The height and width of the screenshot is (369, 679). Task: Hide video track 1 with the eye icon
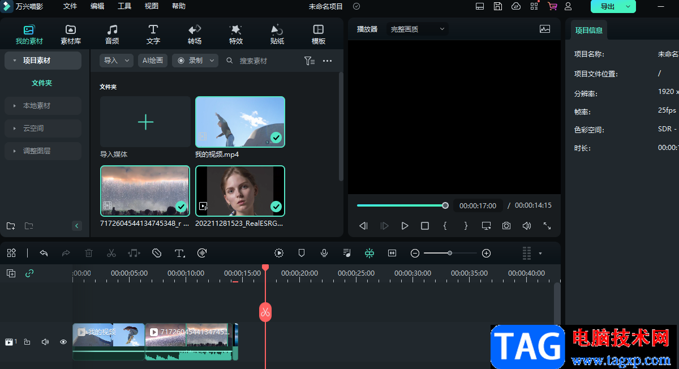[x=63, y=342]
